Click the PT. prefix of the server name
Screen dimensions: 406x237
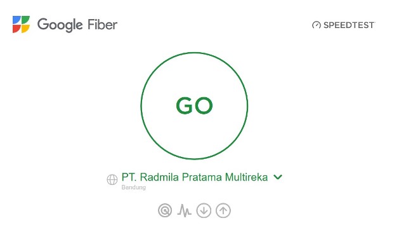point(129,177)
